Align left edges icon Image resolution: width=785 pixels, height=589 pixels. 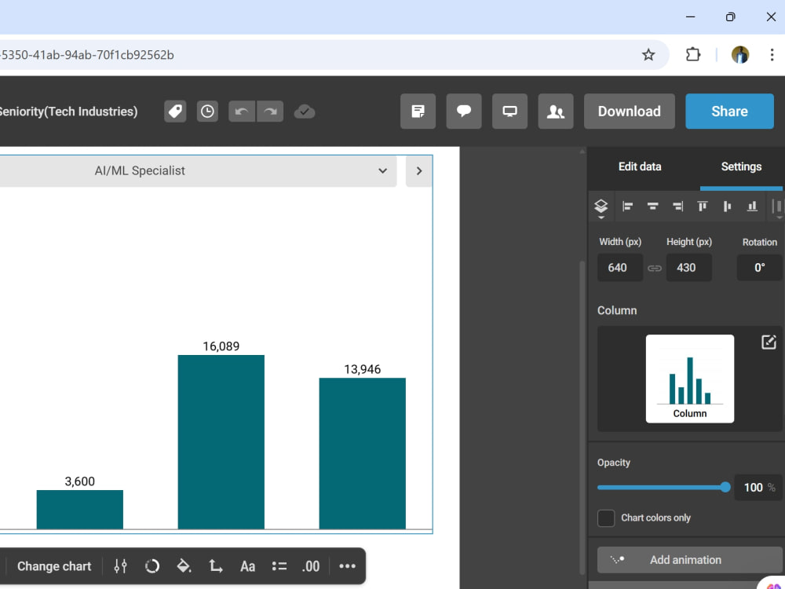[x=627, y=207]
